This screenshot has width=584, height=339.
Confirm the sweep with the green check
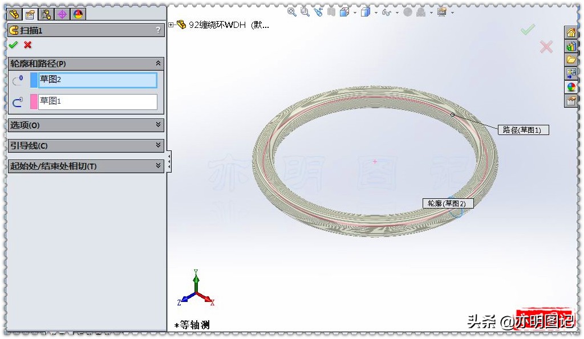click(x=13, y=46)
